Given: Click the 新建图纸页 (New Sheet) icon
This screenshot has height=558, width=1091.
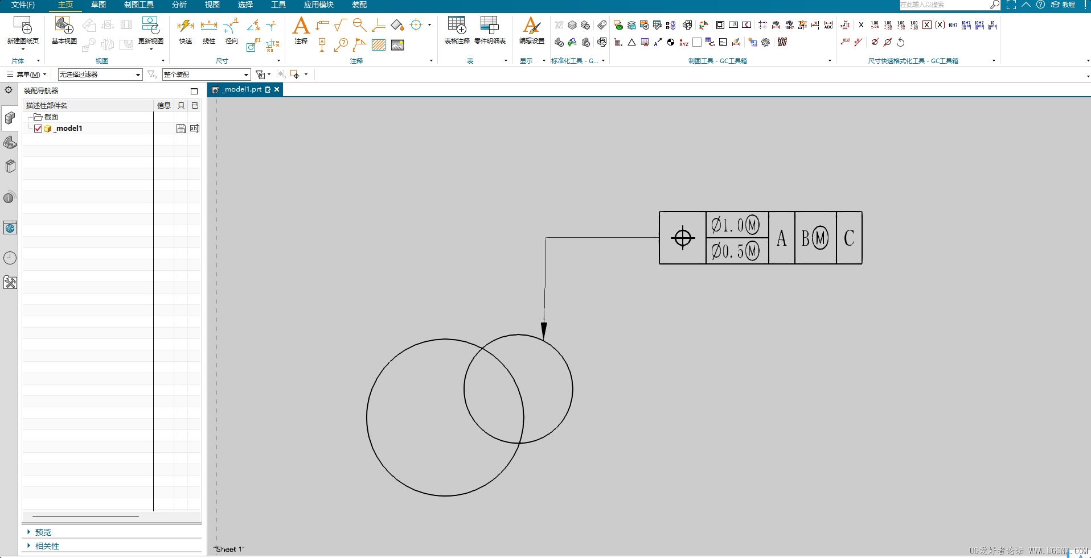Looking at the screenshot, I should click(23, 26).
